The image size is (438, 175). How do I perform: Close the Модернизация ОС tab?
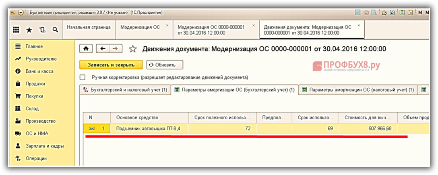point(168,25)
